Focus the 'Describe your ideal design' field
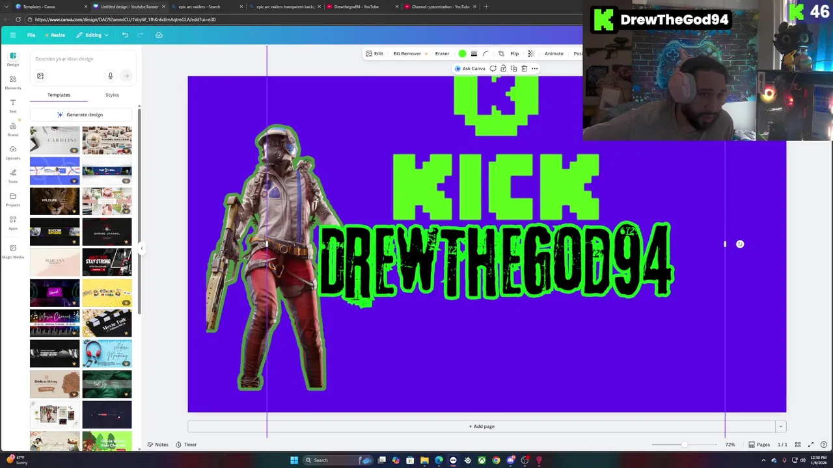Screen dimensions: 833x468 click(x=83, y=59)
